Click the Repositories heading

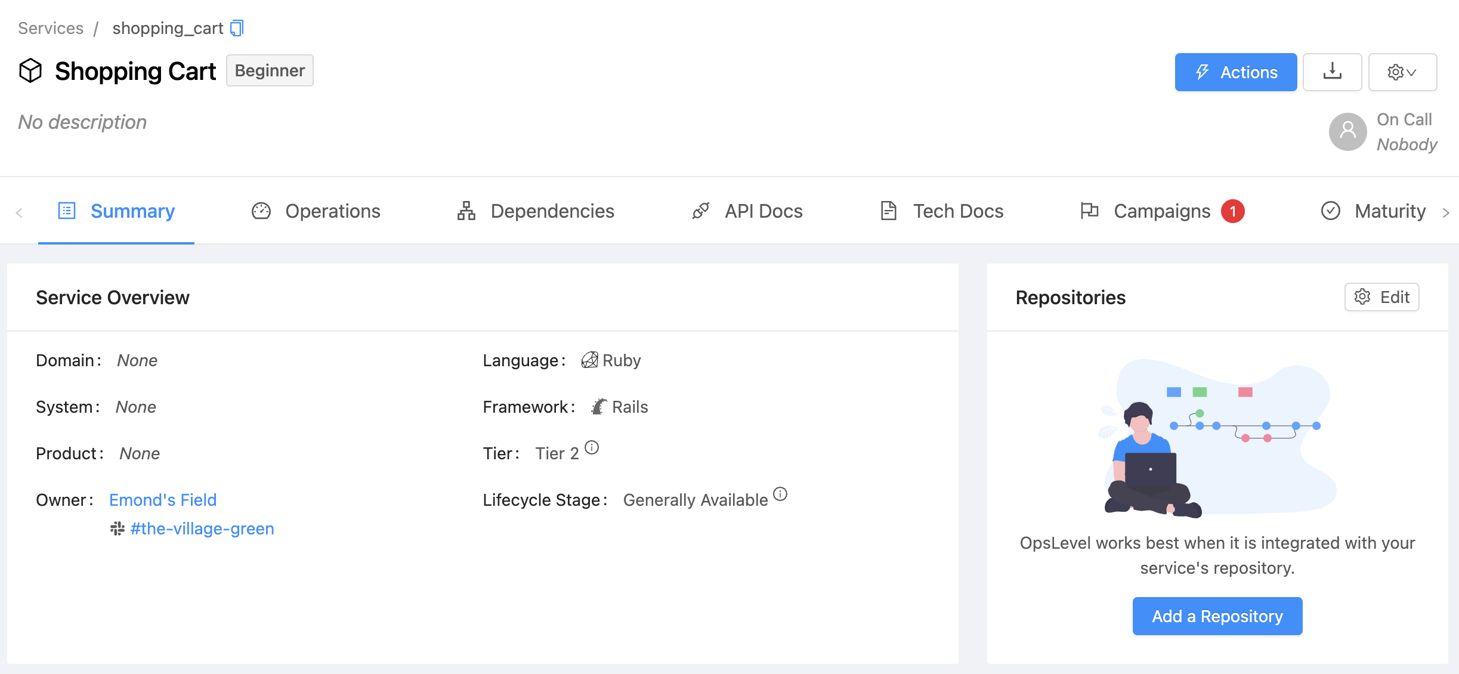click(x=1071, y=297)
